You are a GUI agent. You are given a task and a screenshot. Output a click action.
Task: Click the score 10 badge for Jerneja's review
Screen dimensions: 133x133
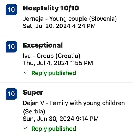[11, 10]
